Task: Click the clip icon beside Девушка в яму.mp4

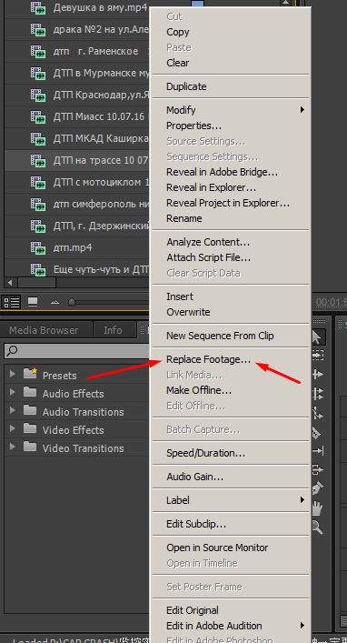Action: click(38, 8)
